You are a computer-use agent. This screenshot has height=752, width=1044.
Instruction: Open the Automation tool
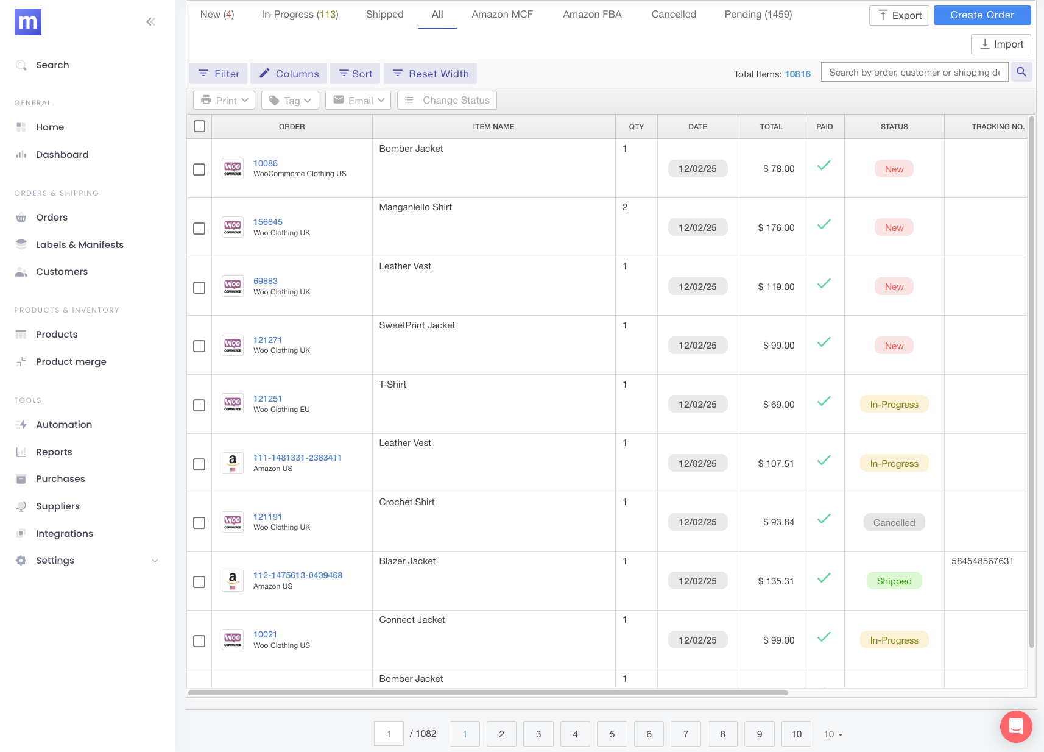64,424
